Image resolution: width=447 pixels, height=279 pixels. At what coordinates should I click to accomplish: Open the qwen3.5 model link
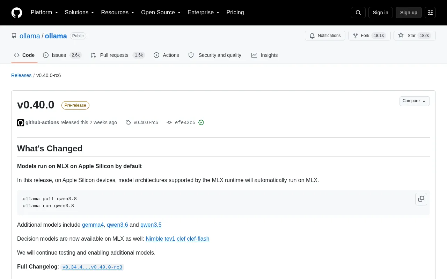coord(151,225)
